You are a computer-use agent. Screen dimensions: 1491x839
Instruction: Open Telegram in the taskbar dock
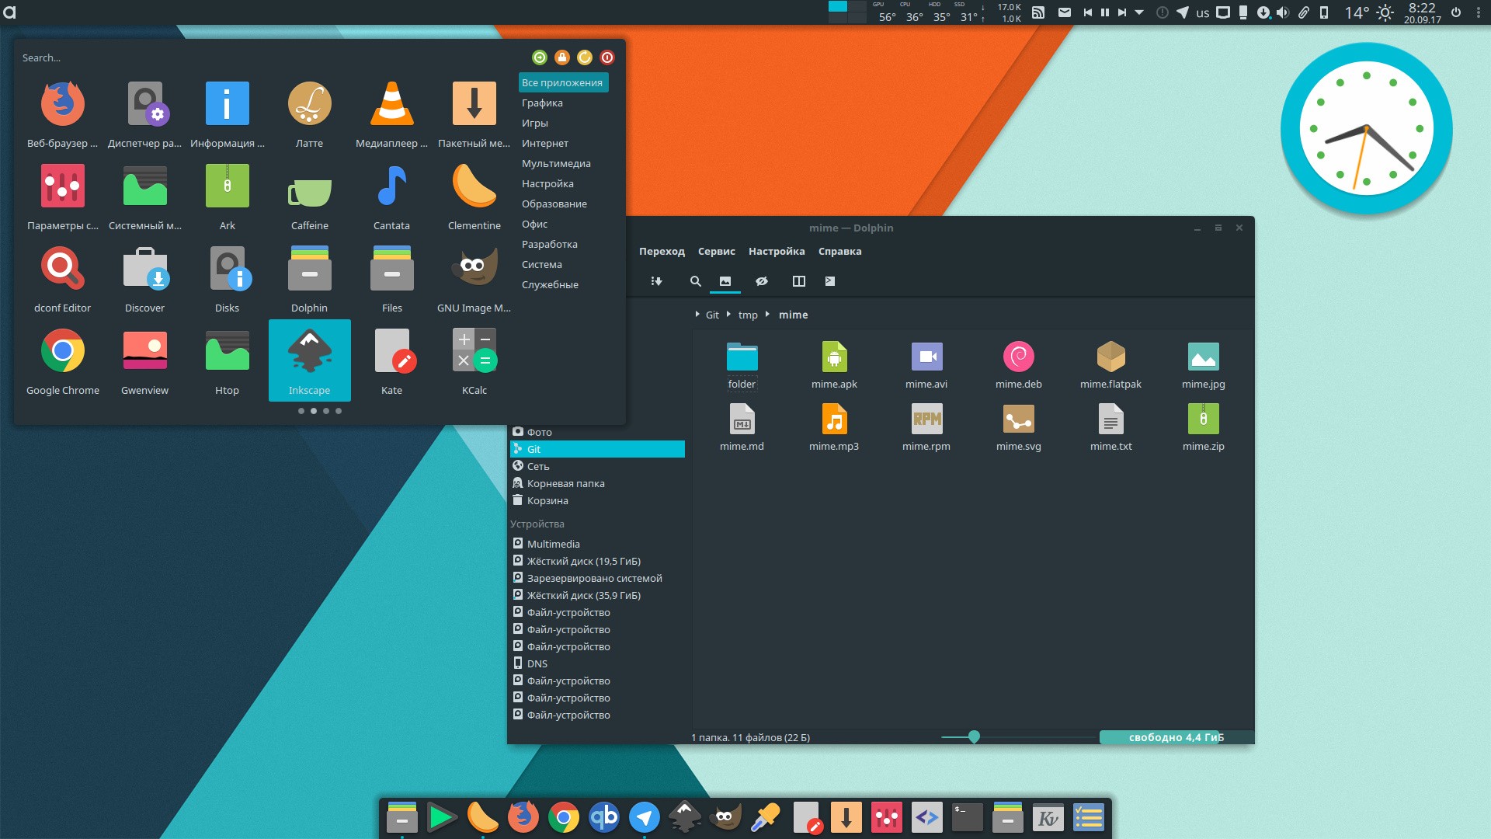click(x=645, y=816)
